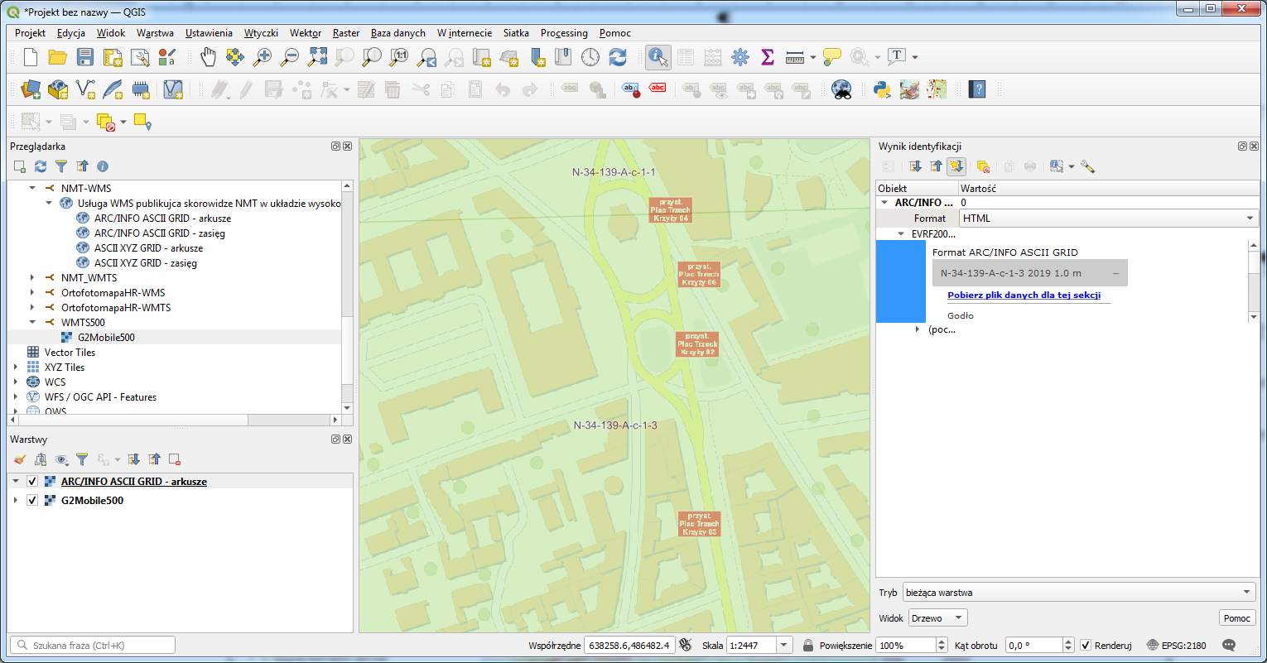Open the Help contents icon
The width and height of the screenshot is (1267, 663).
978,89
